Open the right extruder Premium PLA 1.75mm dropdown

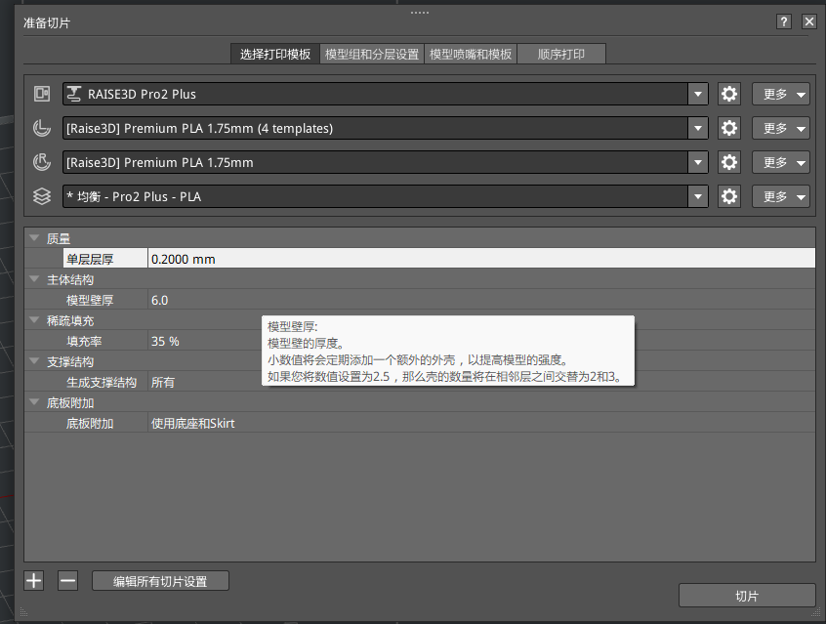698,162
